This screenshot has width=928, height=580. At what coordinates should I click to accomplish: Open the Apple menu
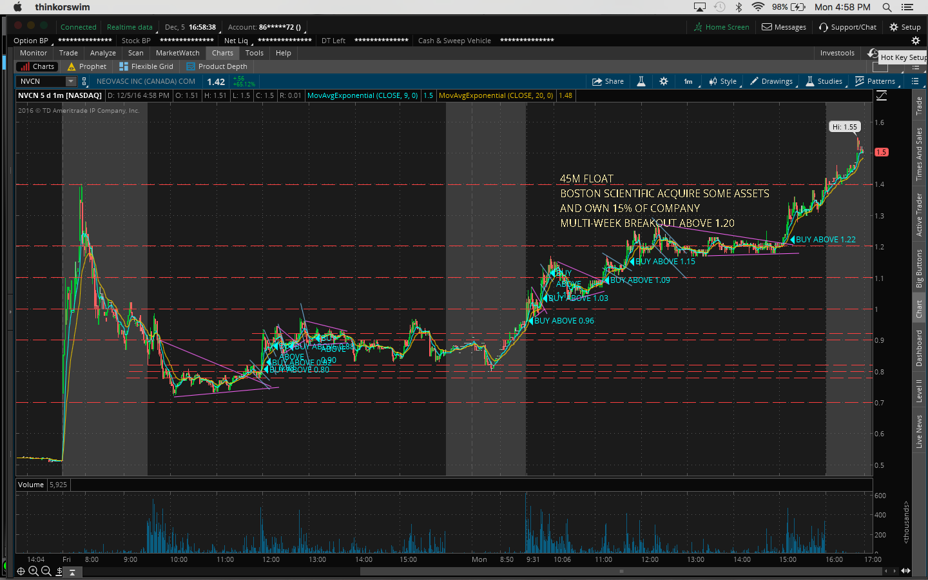click(x=17, y=7)
